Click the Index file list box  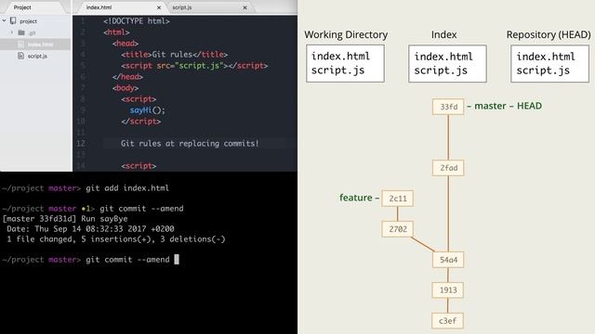click(447, 64)
